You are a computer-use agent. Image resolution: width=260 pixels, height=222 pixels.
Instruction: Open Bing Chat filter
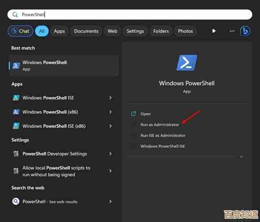tap(20, 31)
